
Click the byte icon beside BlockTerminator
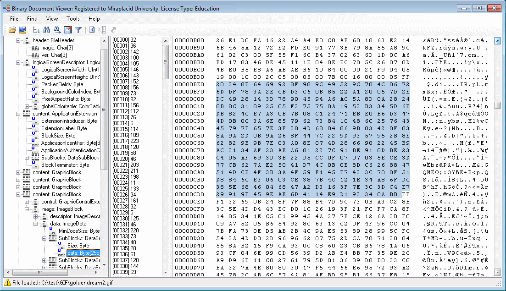pos(34,165)
